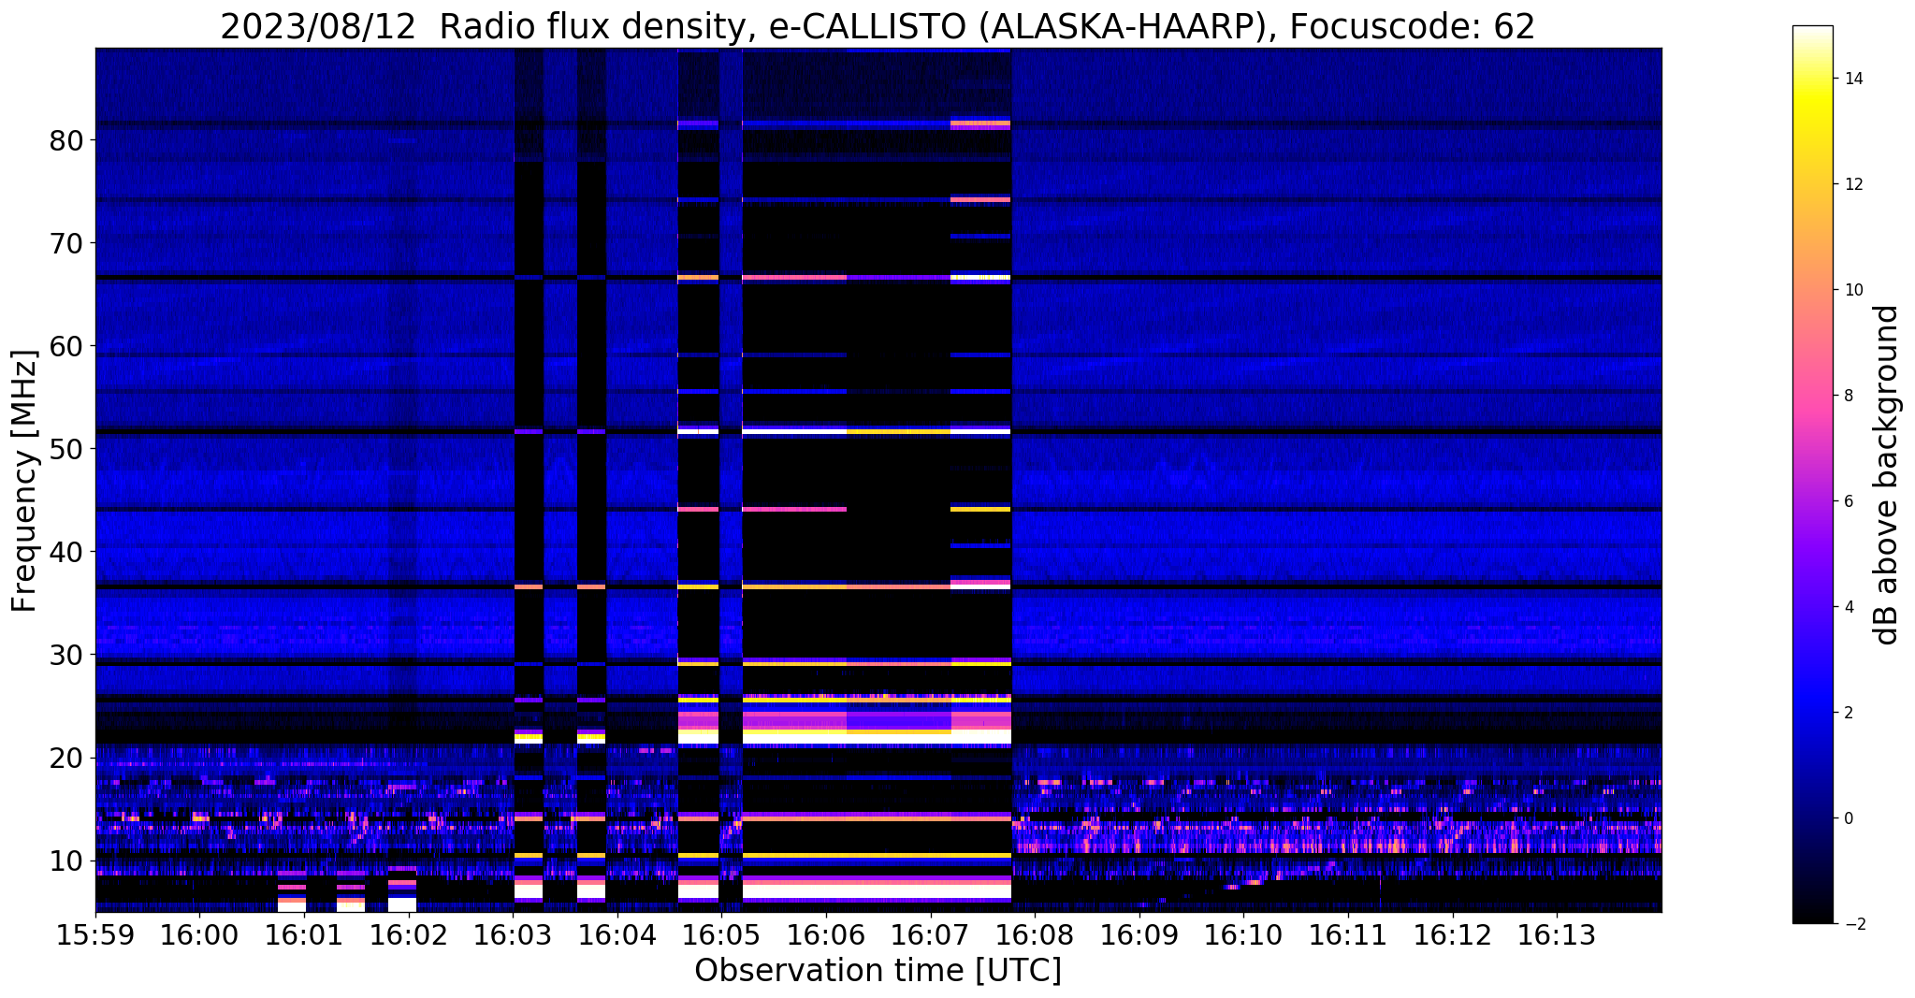Click the 16:03 time tick label
The image size is (1915, 998).
click(x=513, y=936)
